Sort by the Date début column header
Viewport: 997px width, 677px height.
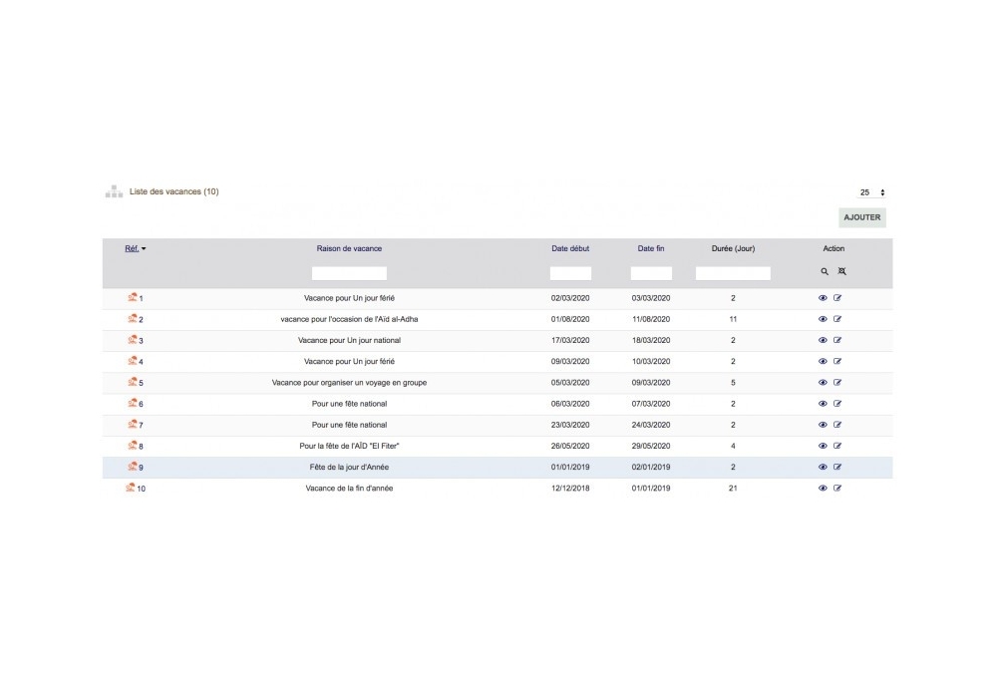point(569,248)
